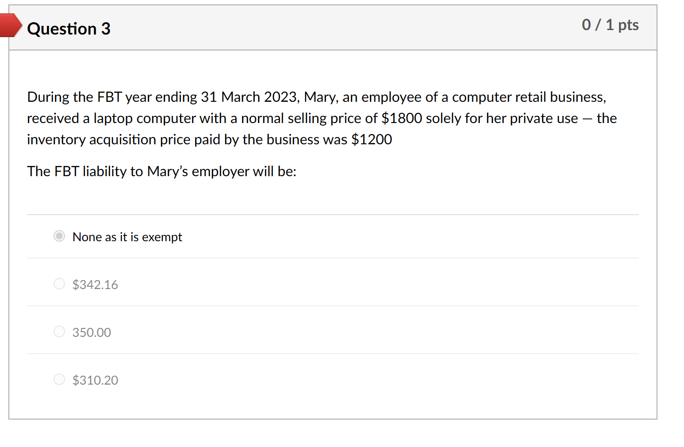Image resolution: width=684 pixels, height=447 pixels.
Task: Click the $310.20 option label
Action: [x=95, y=380]
